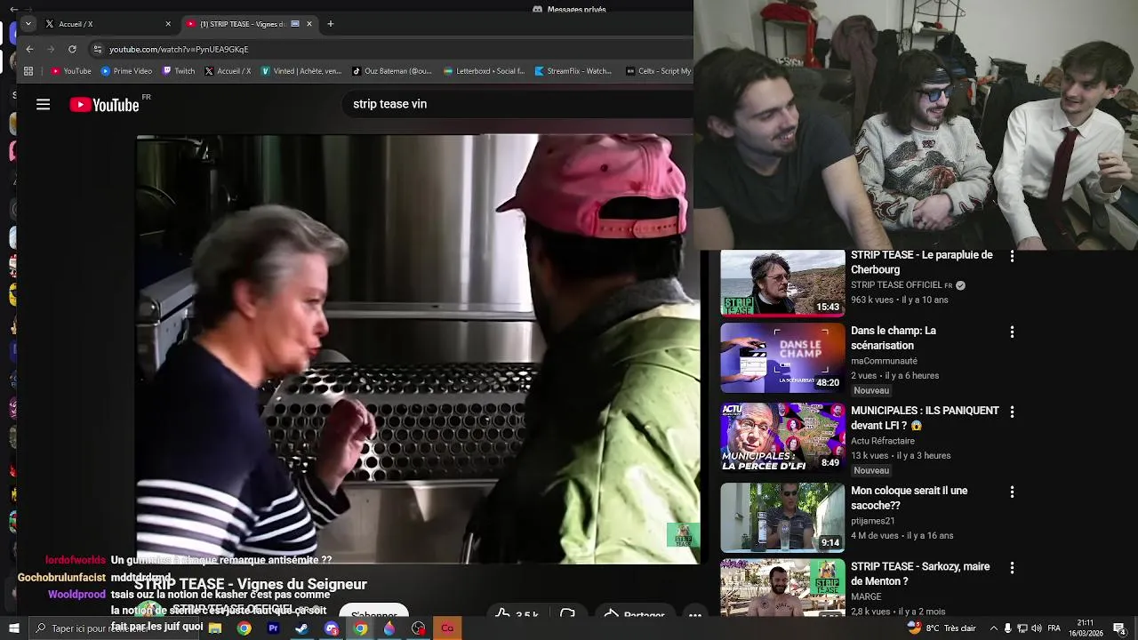Open options menu for 'Mon coloque' video

(x=1012, y=492)
